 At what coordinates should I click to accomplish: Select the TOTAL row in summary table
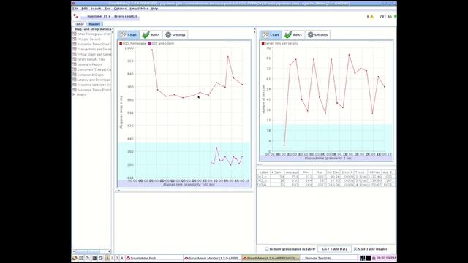(326, 185)
